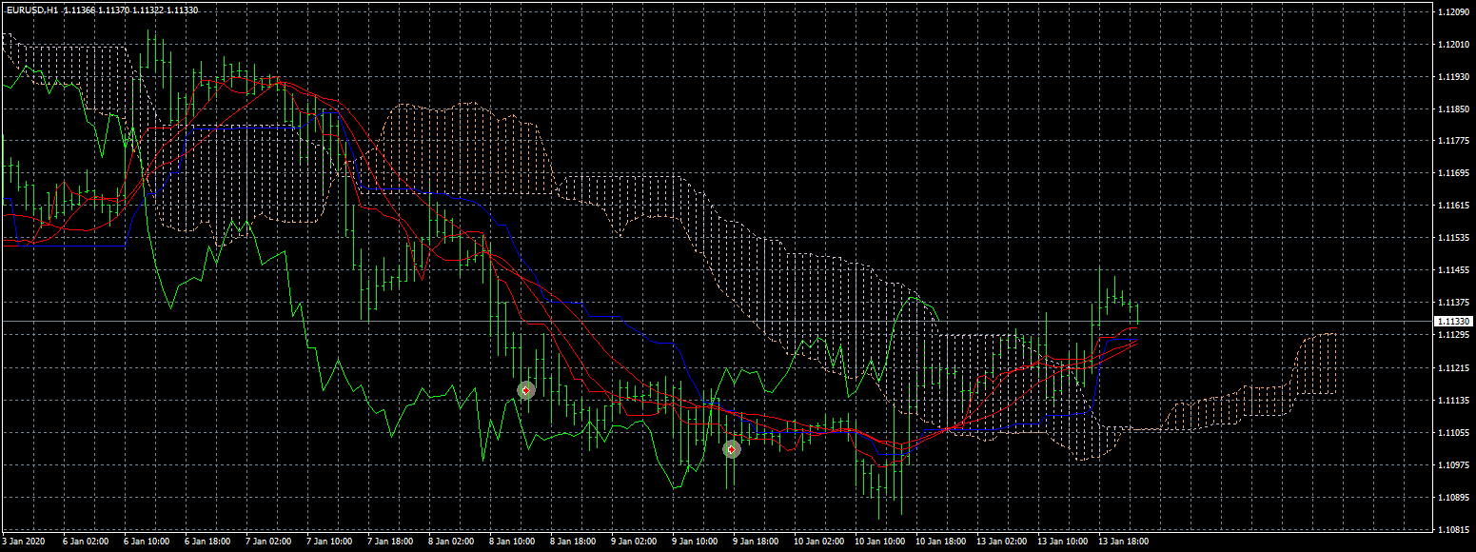
Task: Click the 1.11615 price axis label
Action: (x=1455, y=206)
